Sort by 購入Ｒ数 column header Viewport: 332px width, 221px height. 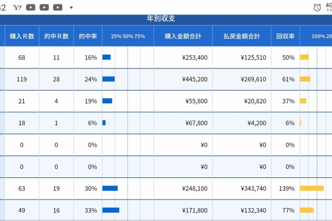coord(22,36)
